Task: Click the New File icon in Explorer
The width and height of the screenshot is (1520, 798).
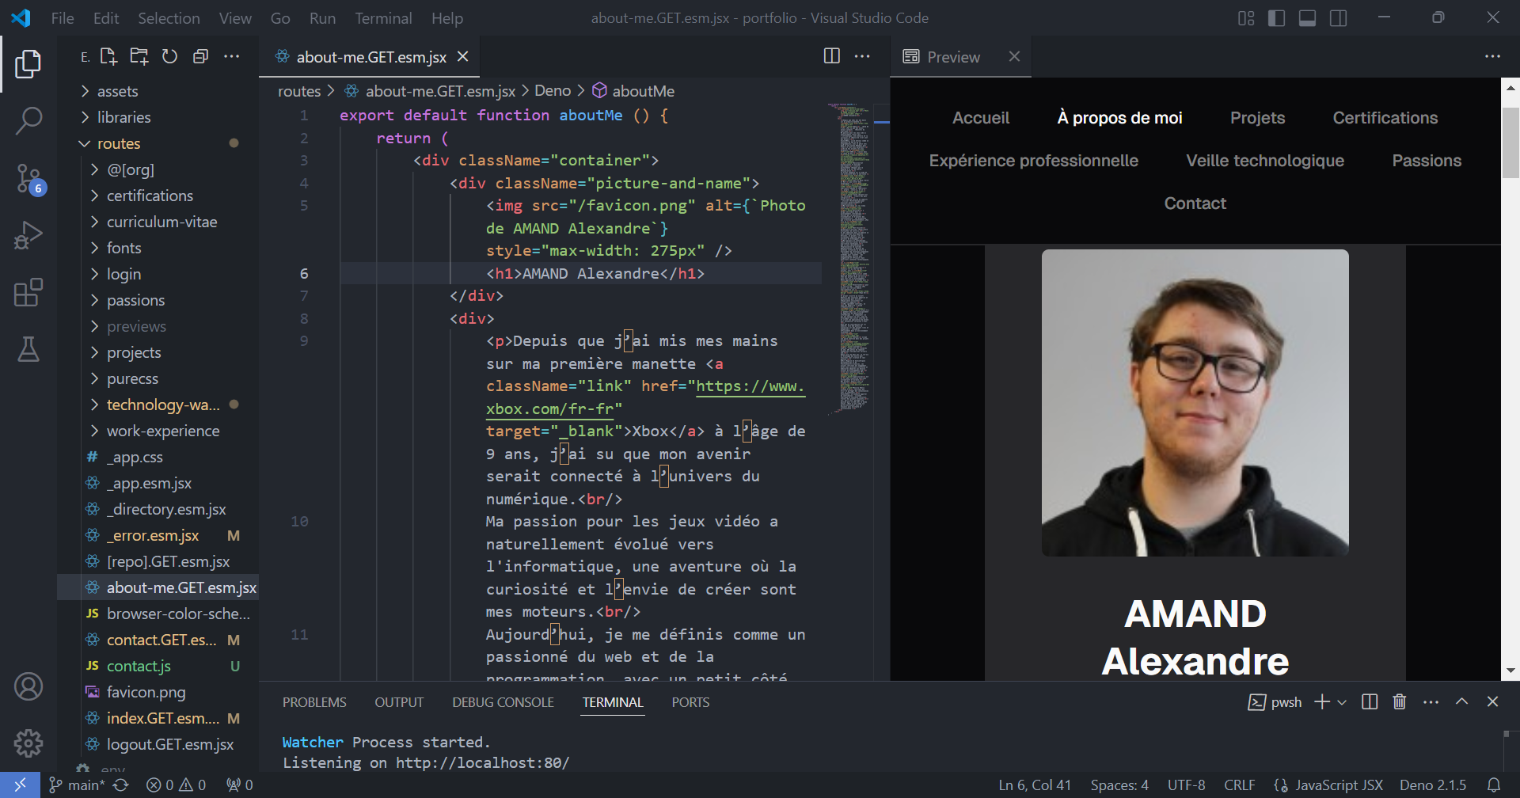Action: pyautogui.click(x=108, y=56)
